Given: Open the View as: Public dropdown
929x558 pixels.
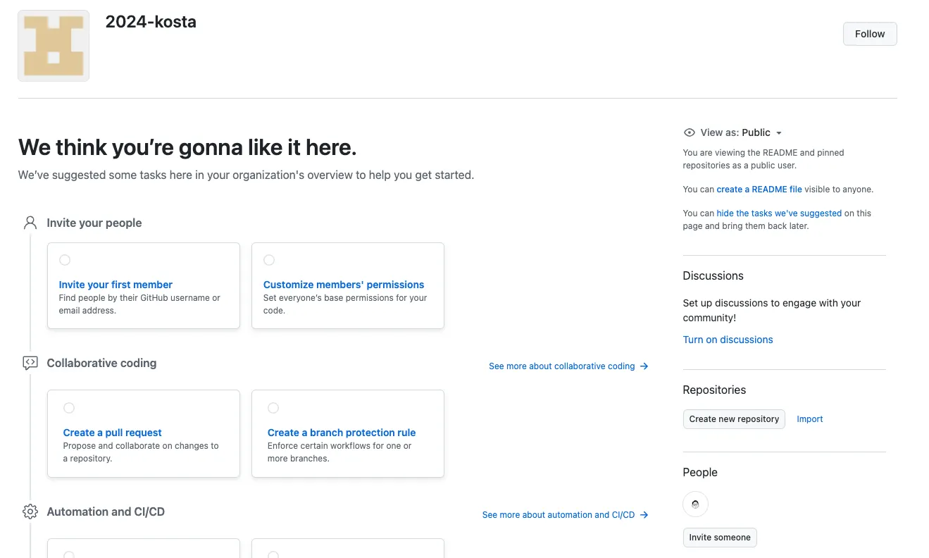Looking at the screenshot, I should [742, 132].
